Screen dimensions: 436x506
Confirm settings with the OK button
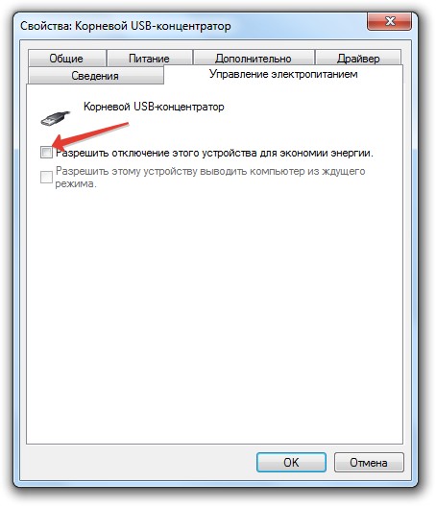291,462
